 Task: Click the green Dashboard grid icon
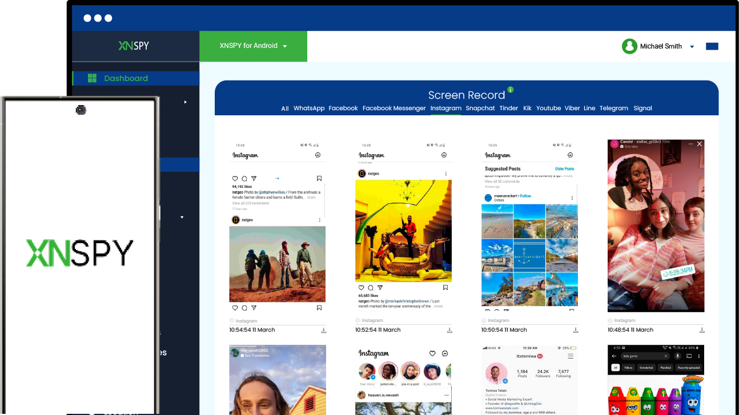(x=92, y=78)
